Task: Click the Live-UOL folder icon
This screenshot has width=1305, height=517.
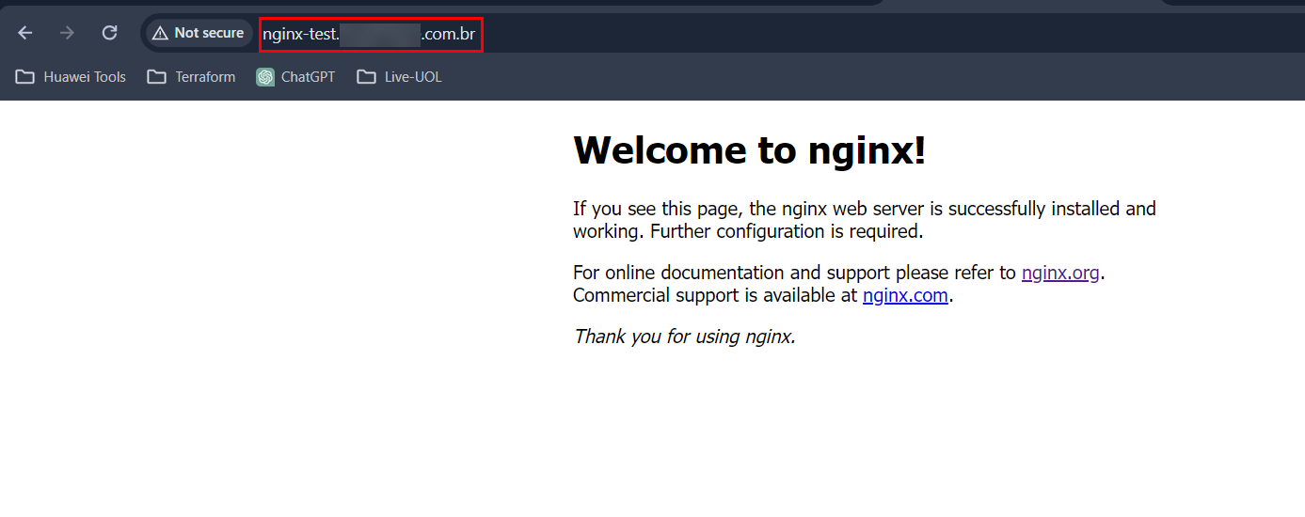Action: coord(366,77)
